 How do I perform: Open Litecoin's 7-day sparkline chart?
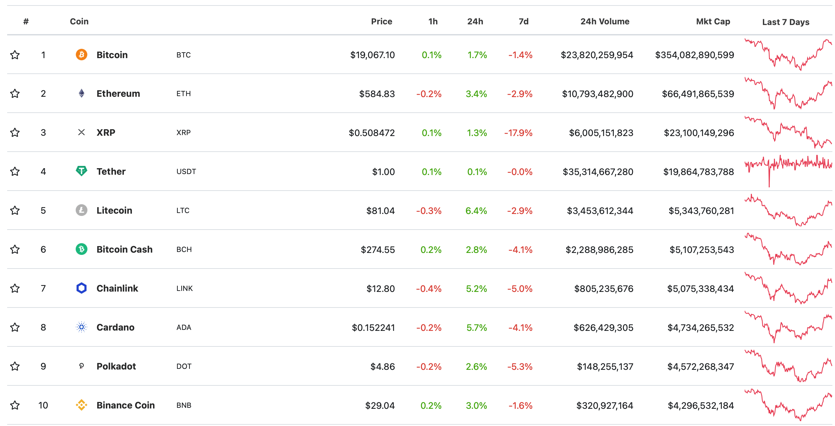tap(789, 210)
